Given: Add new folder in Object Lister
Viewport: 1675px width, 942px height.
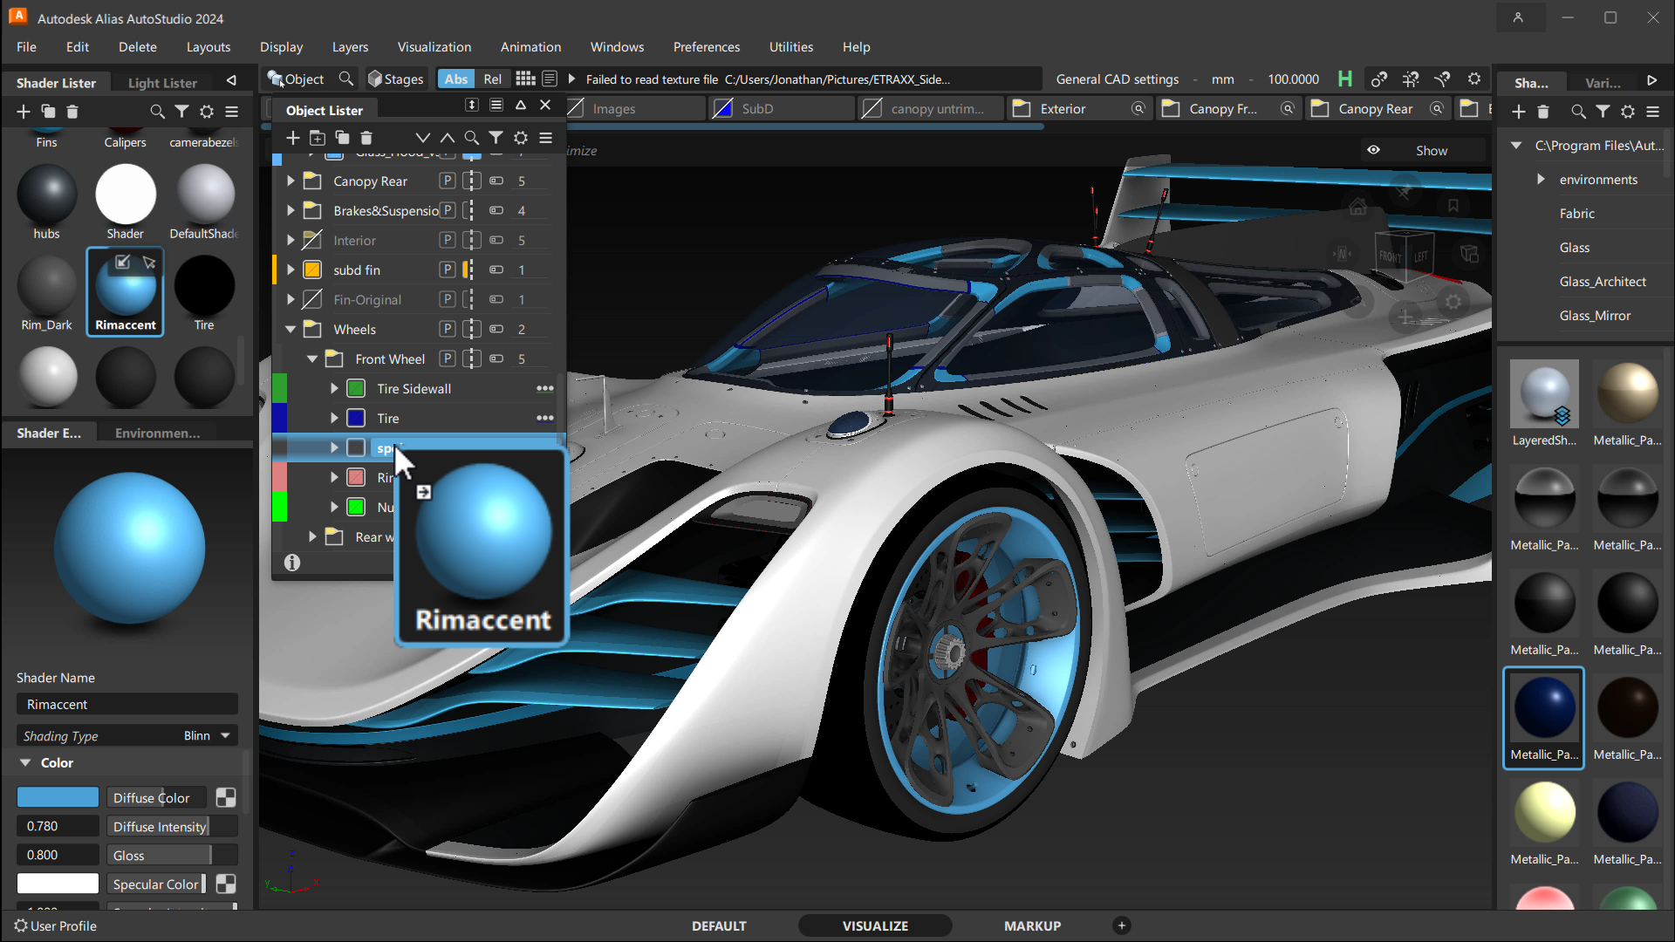Looking at the screenshot, I should [318, 138].
